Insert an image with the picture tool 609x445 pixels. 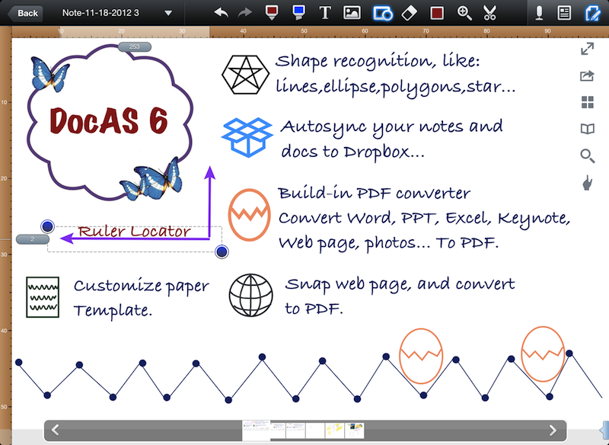coord(352,13)
